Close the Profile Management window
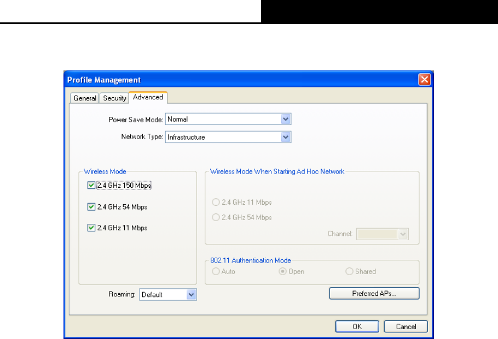The width and height of the screenshot is (498, 339). coord(424,79)
